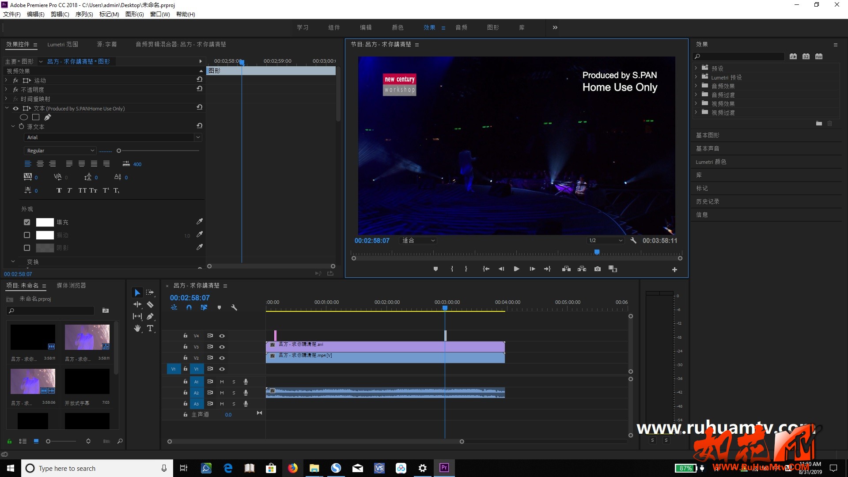Toggle V4 track lock
Screen dimensions: 848x477
pyautogui.click(x=185, y=336)
